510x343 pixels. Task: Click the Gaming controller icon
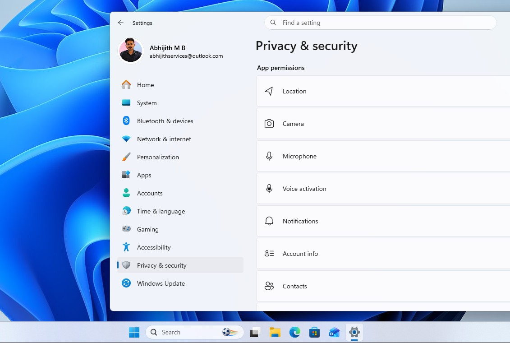pyautogui.click(x=126, y=229)
